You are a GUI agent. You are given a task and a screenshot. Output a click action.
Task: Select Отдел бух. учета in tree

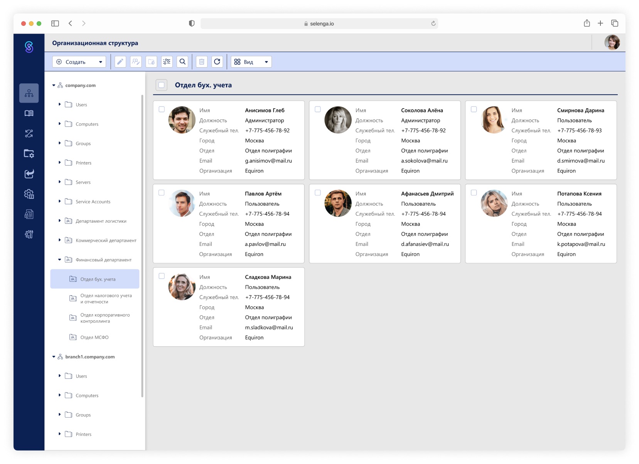(95, 279)
